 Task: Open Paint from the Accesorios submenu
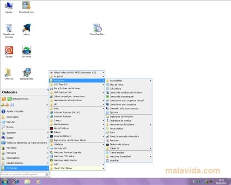129,132
